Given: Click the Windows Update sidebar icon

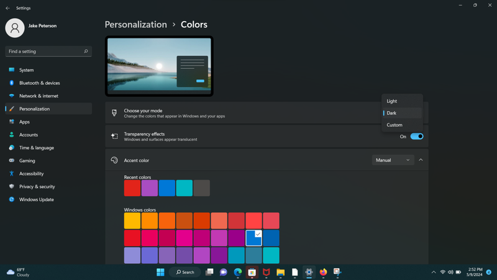Looking at the screenshot, I should 11,200.
